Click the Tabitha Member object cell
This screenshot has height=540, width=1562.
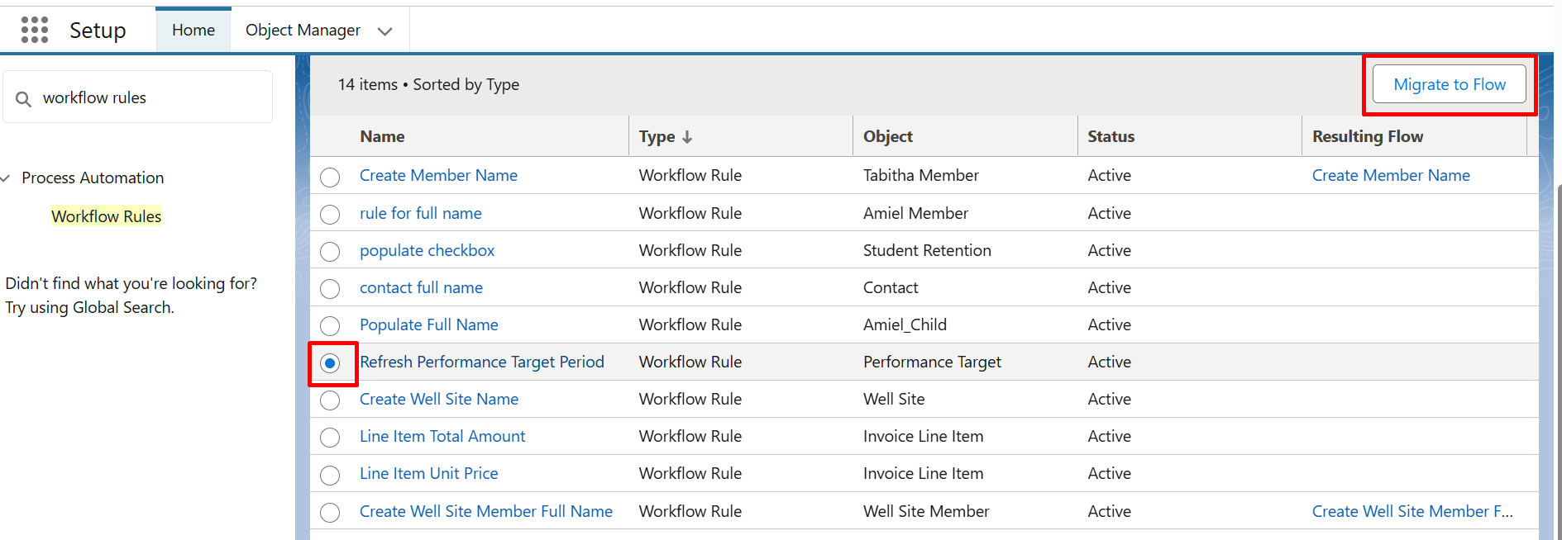coord(920,175)
